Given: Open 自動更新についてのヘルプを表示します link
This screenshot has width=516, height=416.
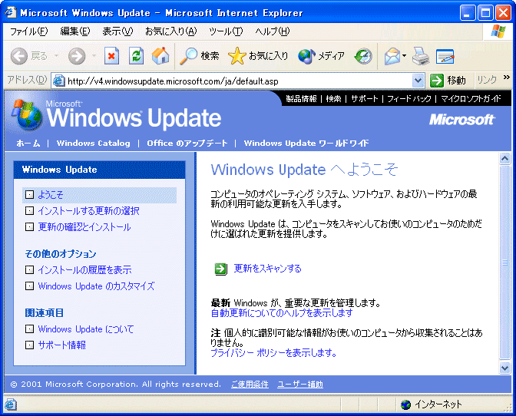Looking at the screenshot, I should pyautogui.click(x=282, y=312).
